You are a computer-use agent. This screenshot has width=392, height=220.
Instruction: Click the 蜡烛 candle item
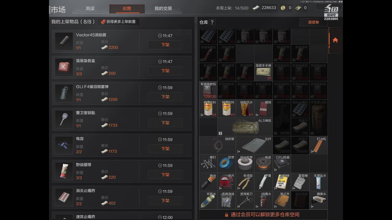click(263, 108)
